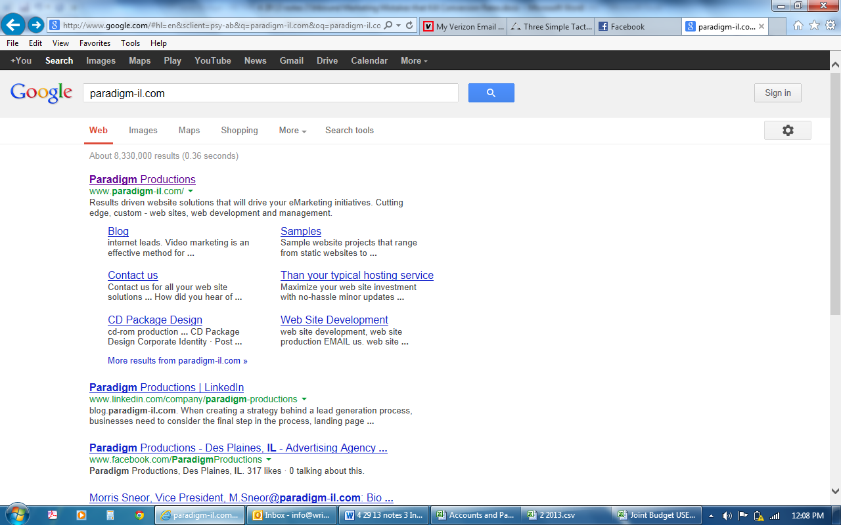Open cached options arrow next to www.paradigm-il.com

[x=191, y=191]
